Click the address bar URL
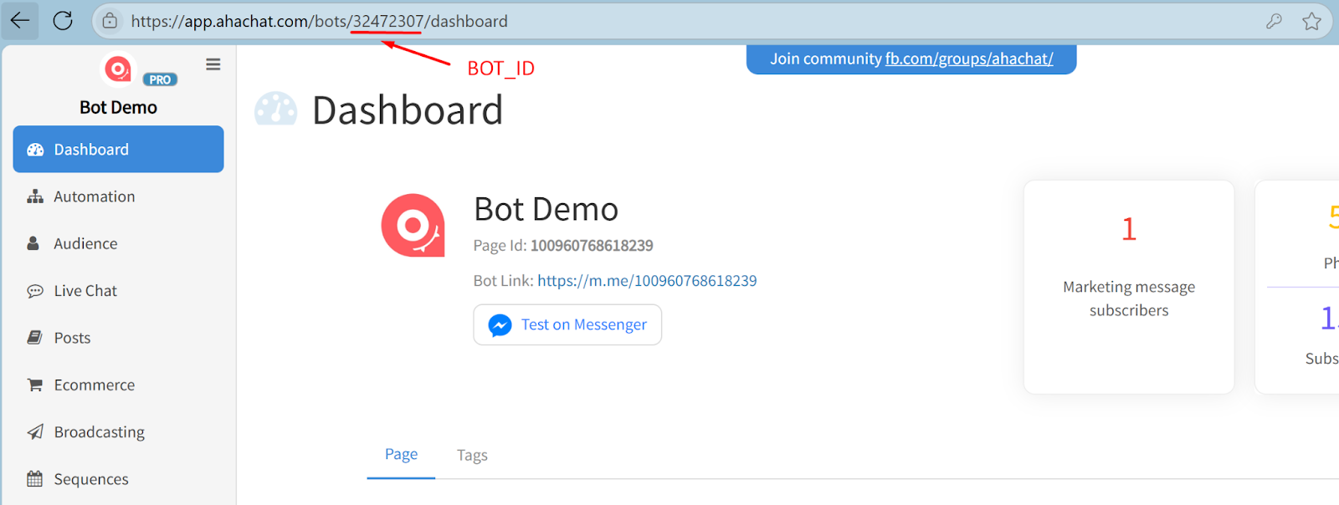This screenshot has height=505, width=1339. pos(319,21)
